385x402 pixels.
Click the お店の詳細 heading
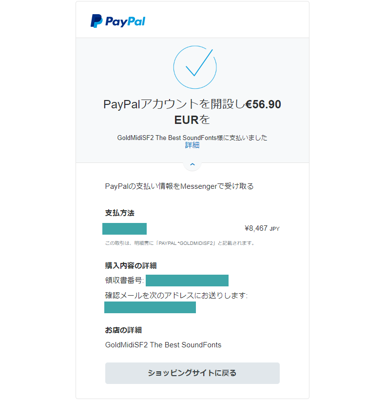tap(123, 330)
